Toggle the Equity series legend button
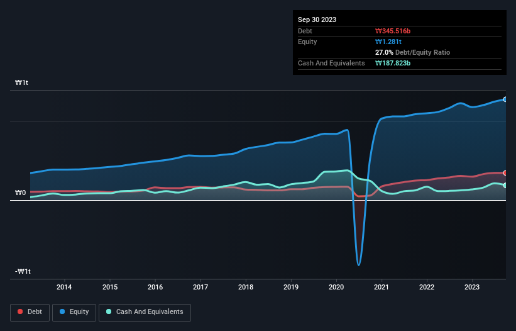Screen dimensions: 516x331 [x=74, y=312]
